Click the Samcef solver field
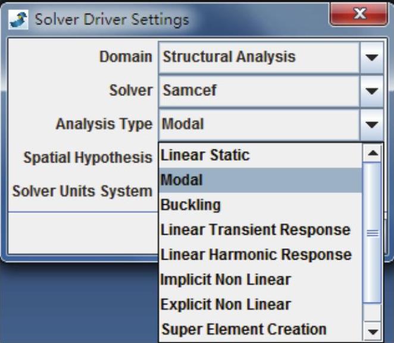 click(259, 92)
